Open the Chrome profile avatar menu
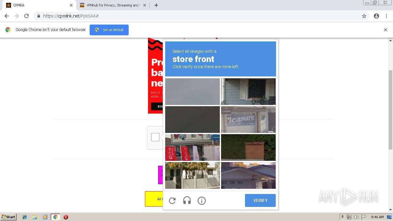This screenshot has height=221, width=393. click(376, 16)
